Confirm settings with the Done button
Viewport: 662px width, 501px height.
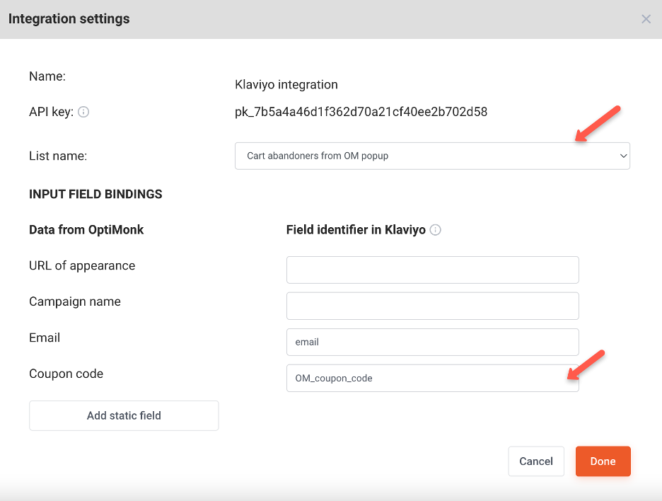point(603,461)
